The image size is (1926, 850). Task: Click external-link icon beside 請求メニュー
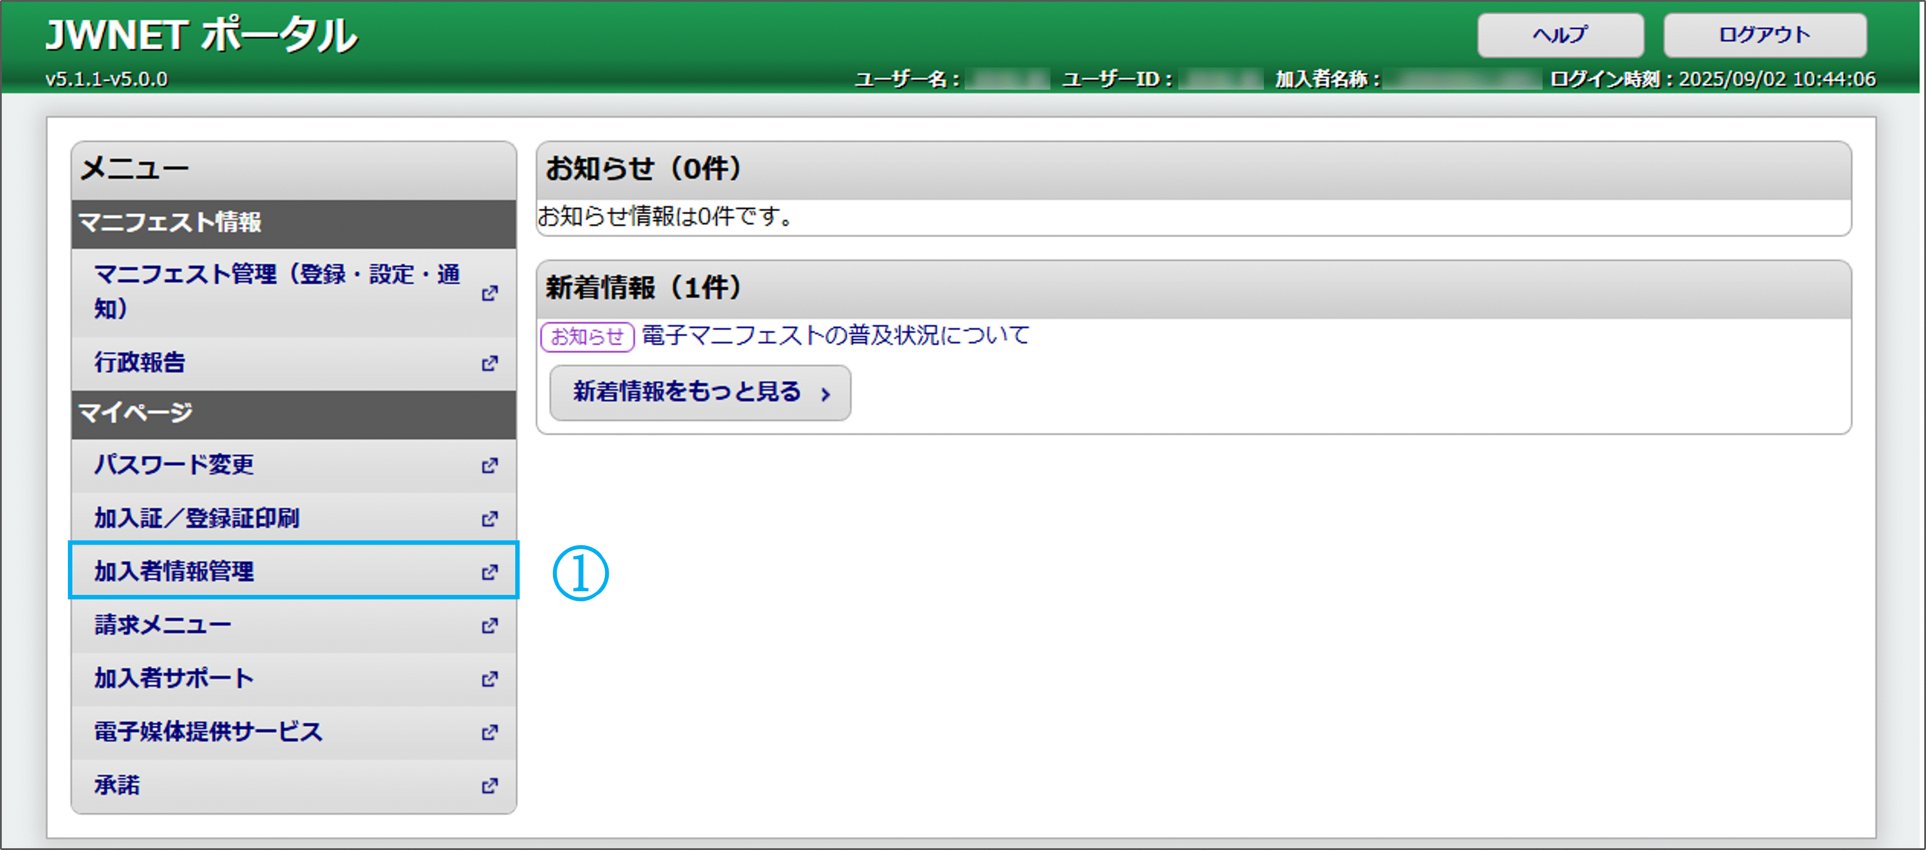(490, 626)
